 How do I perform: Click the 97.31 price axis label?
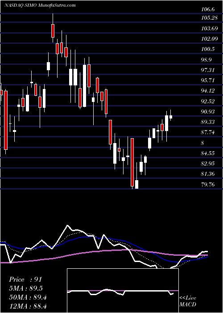pos(208,70)
